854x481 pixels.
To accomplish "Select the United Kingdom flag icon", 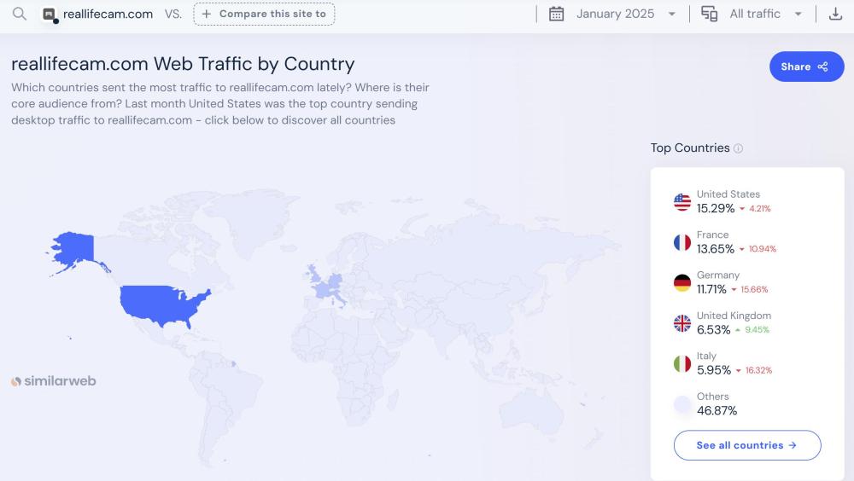I will (x=682, y=323).
